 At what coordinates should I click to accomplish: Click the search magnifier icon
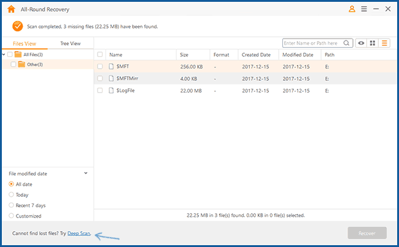point(347,43)
